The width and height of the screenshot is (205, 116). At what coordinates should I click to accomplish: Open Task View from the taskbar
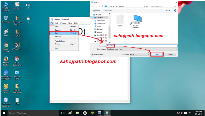pos(63,113)
